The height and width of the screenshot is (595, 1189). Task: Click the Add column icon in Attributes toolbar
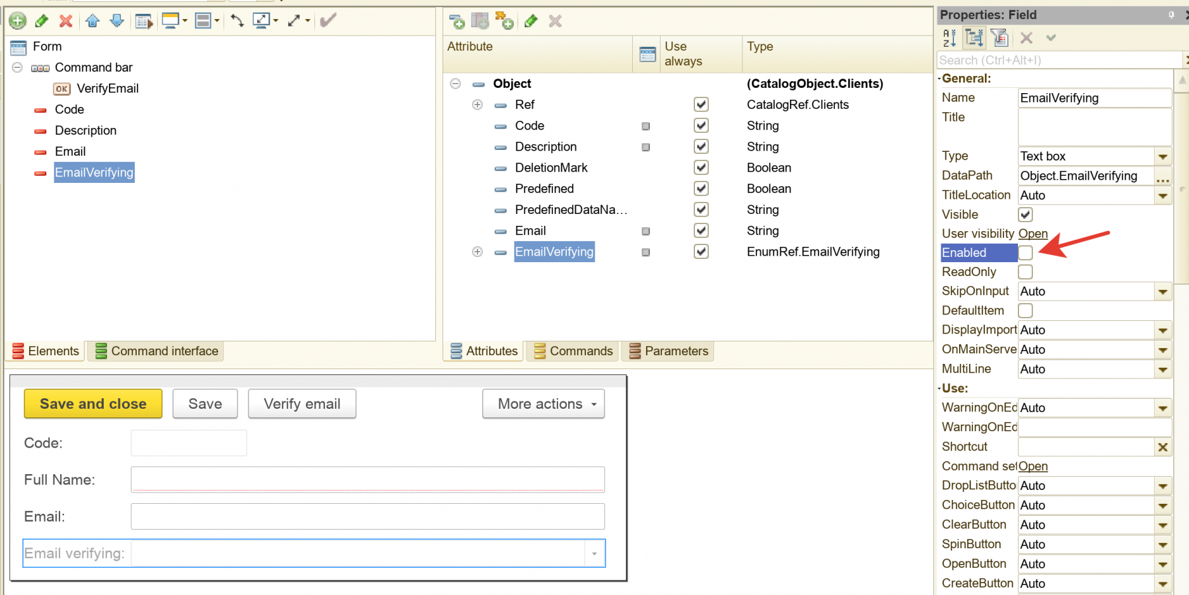point(480,21)
